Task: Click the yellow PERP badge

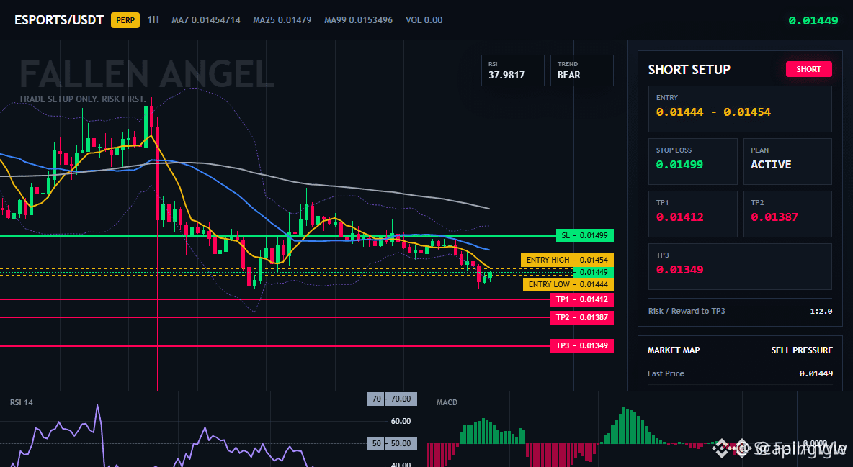Action: [x=125, y=20]
